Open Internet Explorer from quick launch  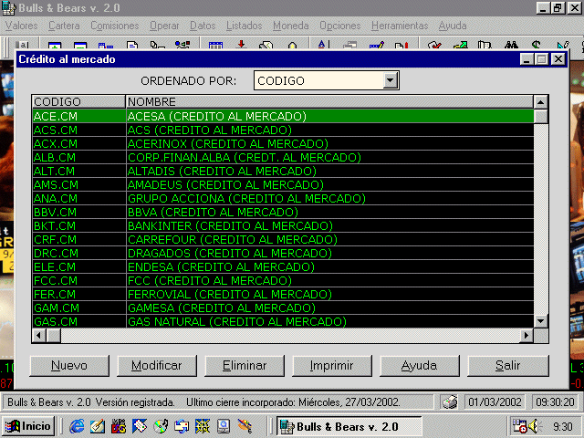tap(77, 426)
